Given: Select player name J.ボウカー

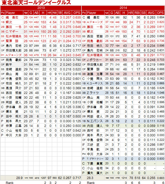Looking at the screenshot, I should pyautogui.click(x=94, y=60).
